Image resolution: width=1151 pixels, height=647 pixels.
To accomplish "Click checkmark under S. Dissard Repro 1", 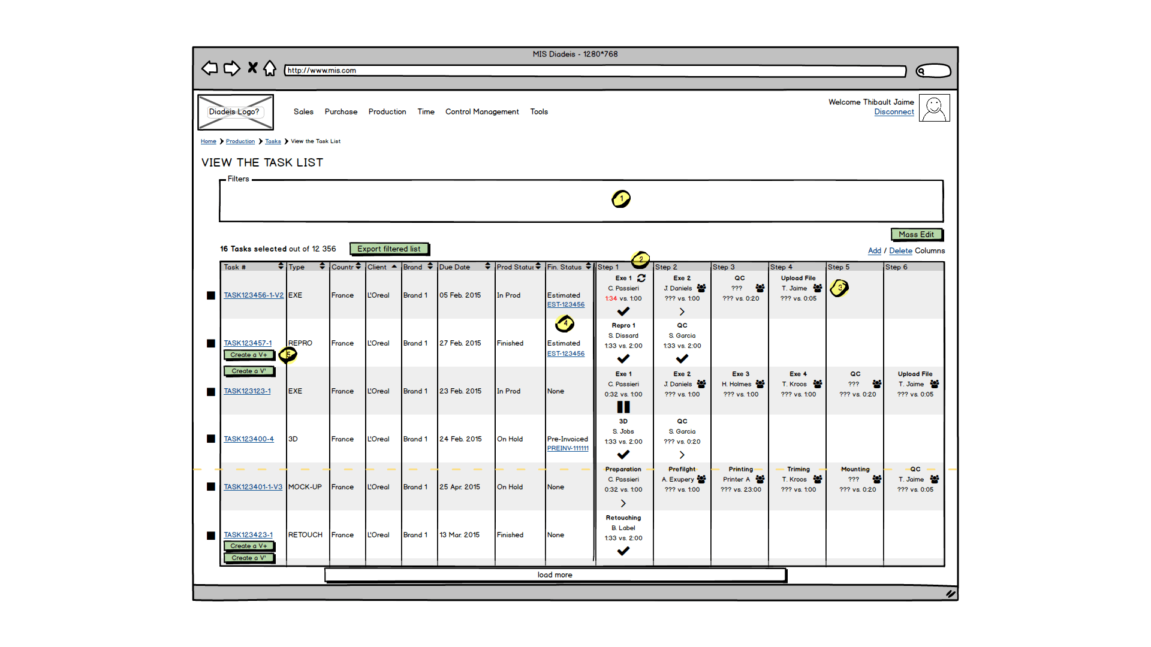I will pos(623,359).
